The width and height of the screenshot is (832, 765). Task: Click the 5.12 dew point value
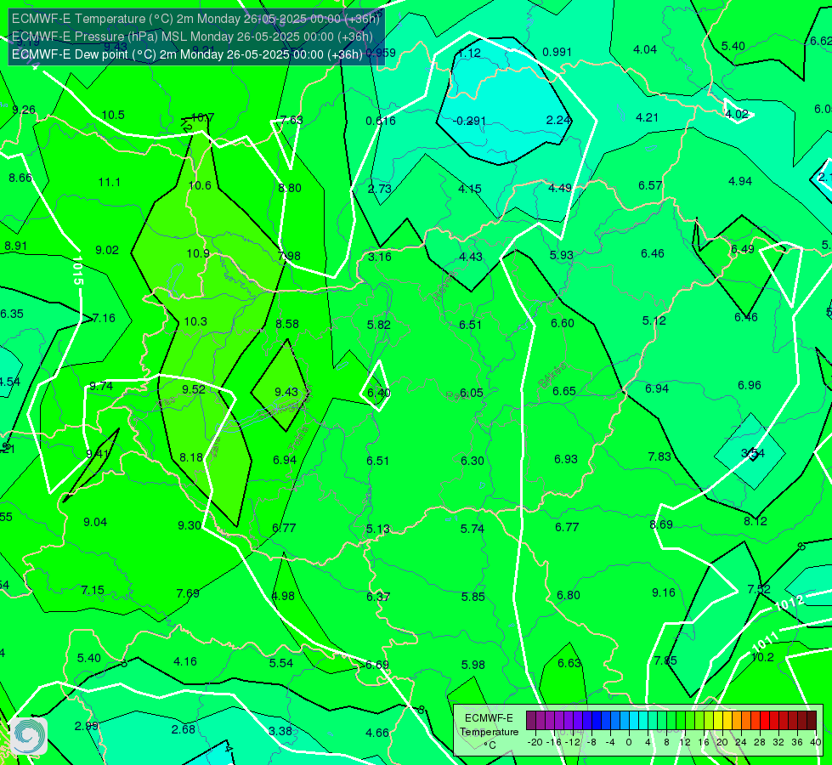(x=654, y=320)
